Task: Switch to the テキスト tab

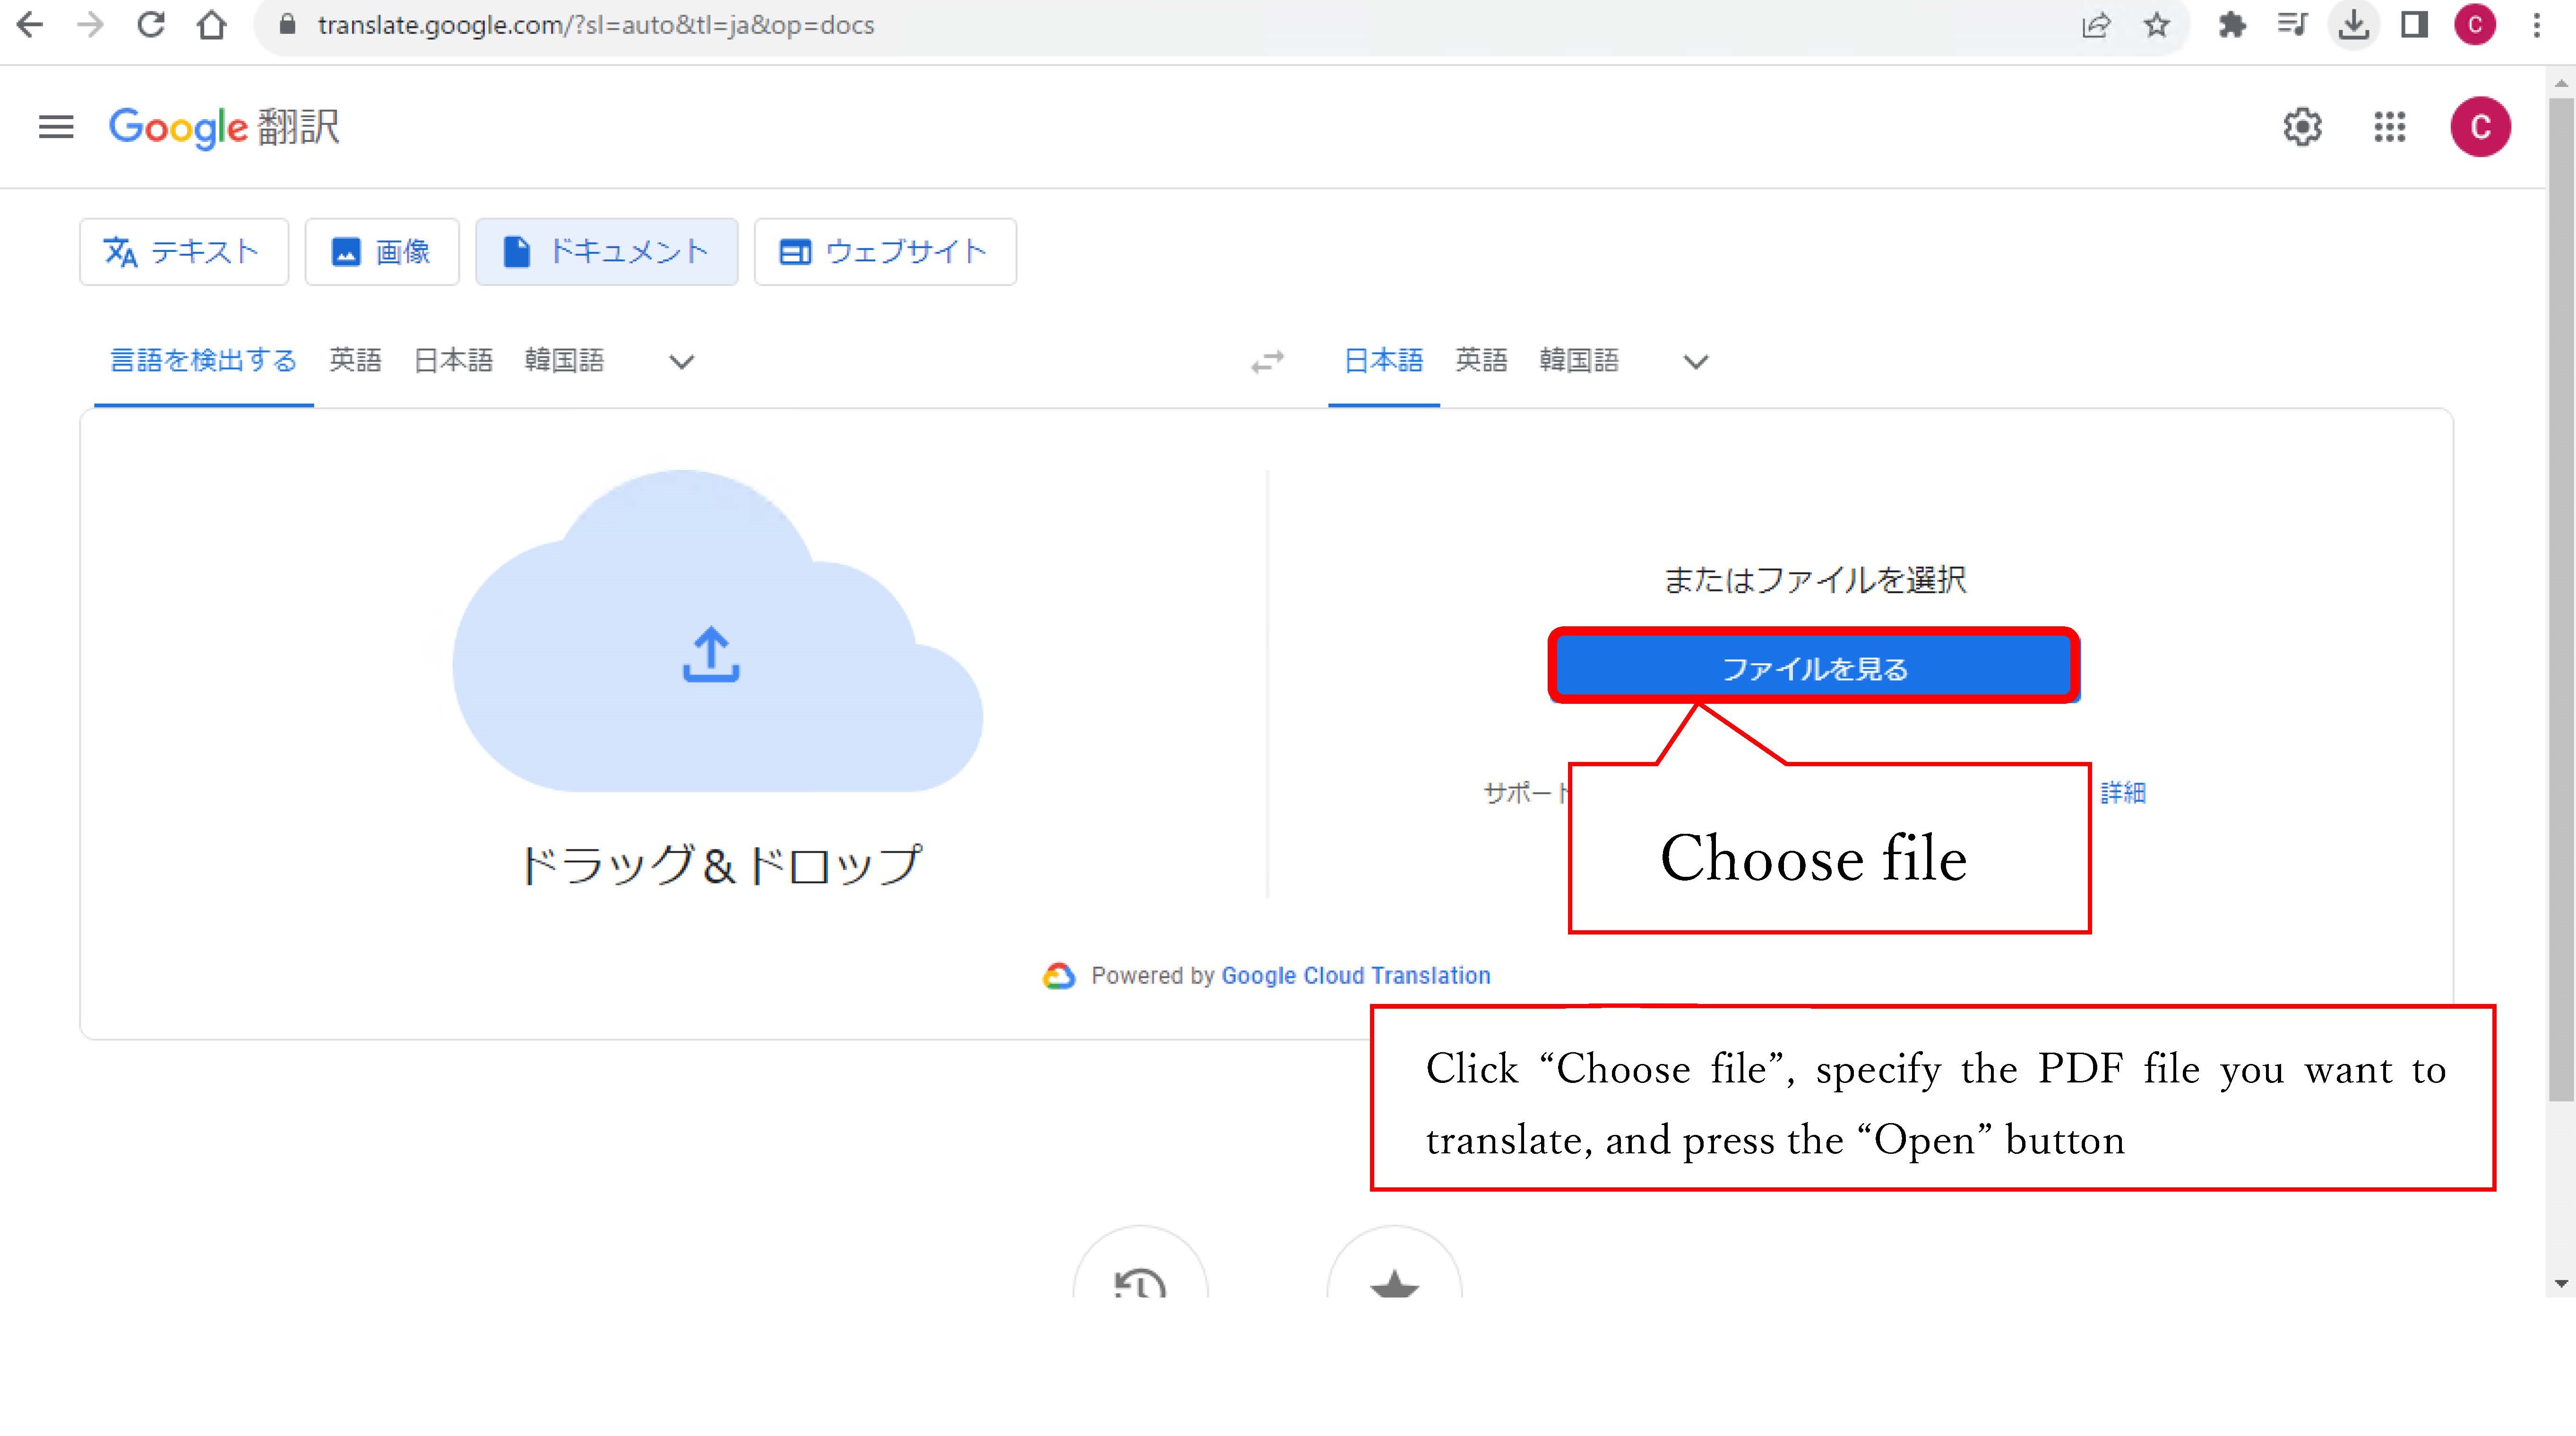Action: (x=184, y=252)
